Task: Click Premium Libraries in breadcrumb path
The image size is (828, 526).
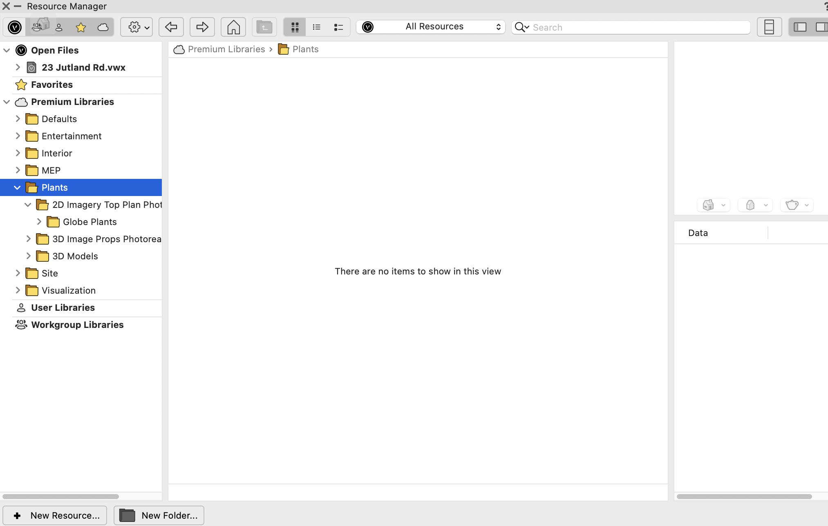Action: point(226,49)
